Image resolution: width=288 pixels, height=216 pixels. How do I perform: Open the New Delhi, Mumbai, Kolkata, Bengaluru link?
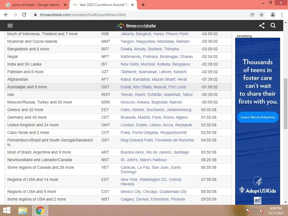pyautogui.click(x=155, y=64)
